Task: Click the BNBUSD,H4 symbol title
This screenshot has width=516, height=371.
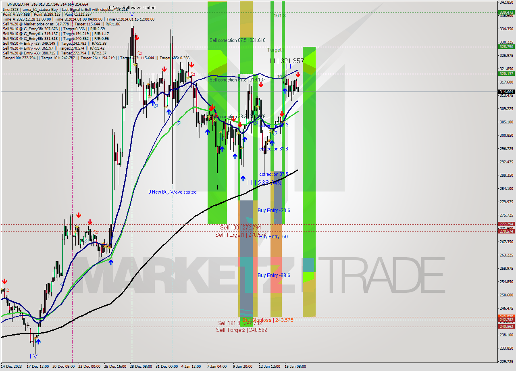Action: tap(18, 4)
